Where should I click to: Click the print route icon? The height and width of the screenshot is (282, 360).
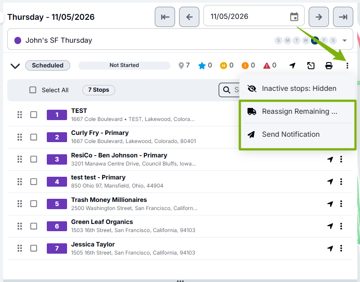click(x=329, y=66)
